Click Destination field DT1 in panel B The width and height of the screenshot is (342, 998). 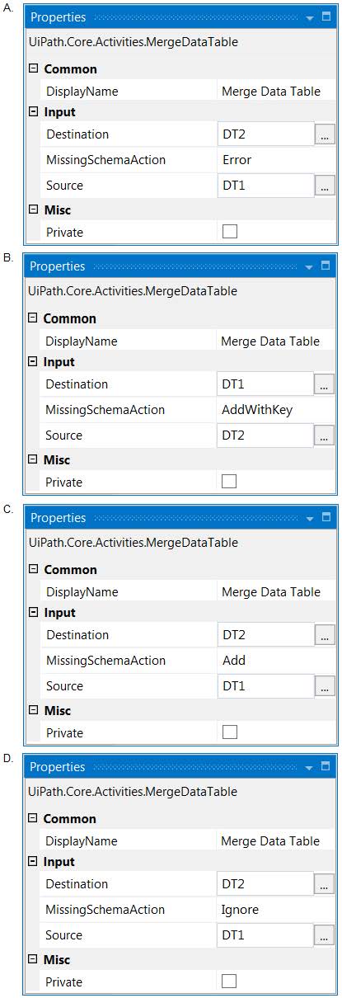pyautogui.click(x=265, y=384)
